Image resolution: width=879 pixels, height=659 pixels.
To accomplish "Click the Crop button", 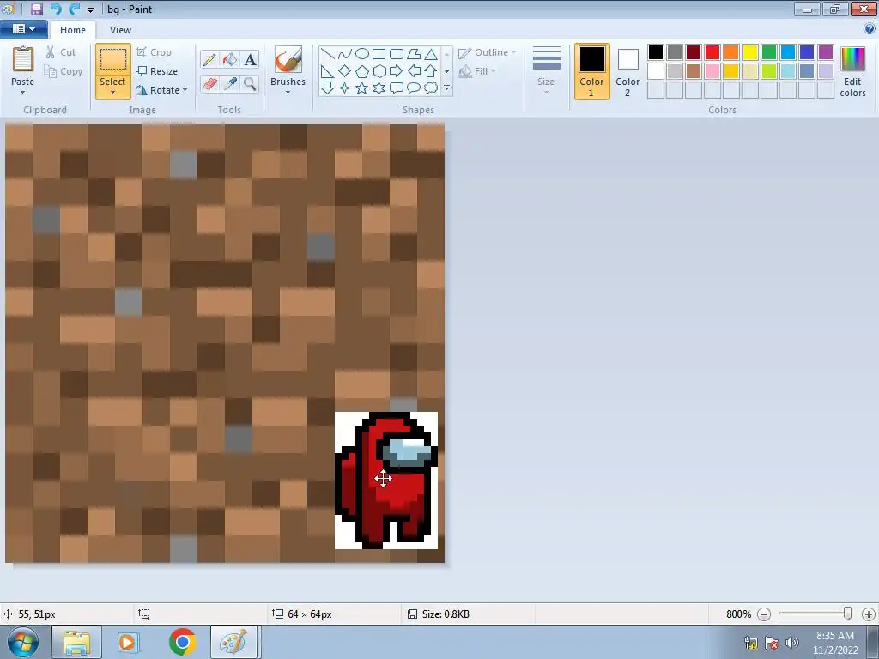I will 155,52.
